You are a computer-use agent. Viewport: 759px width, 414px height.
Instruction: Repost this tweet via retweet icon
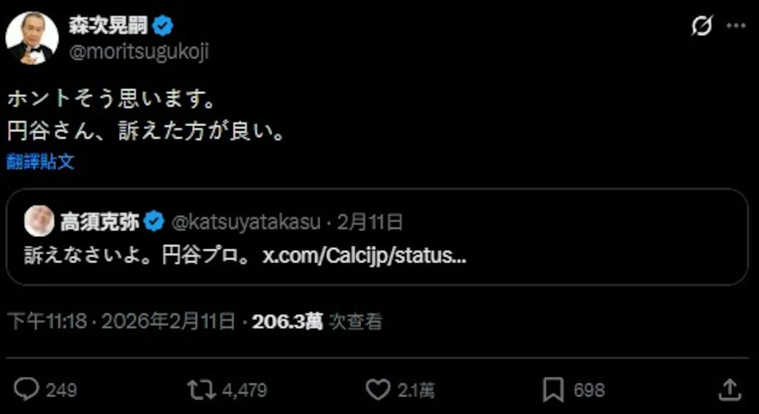point(202,390)
